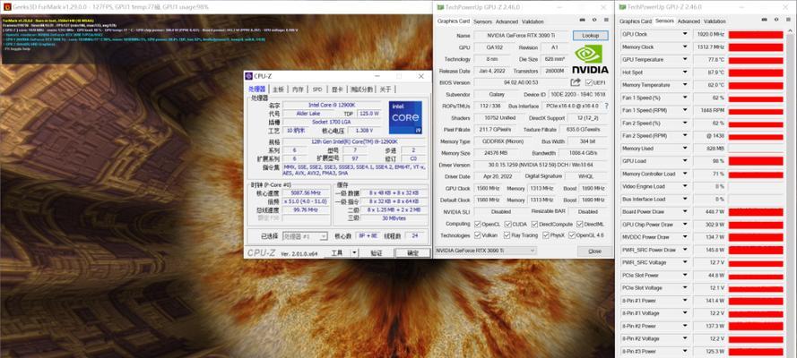
Task: Click the NVIDIA logo in GPU-Z
Action: [590, 59]
